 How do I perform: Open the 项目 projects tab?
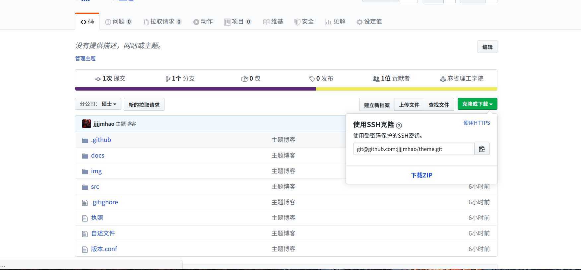[x=238, y=22]
